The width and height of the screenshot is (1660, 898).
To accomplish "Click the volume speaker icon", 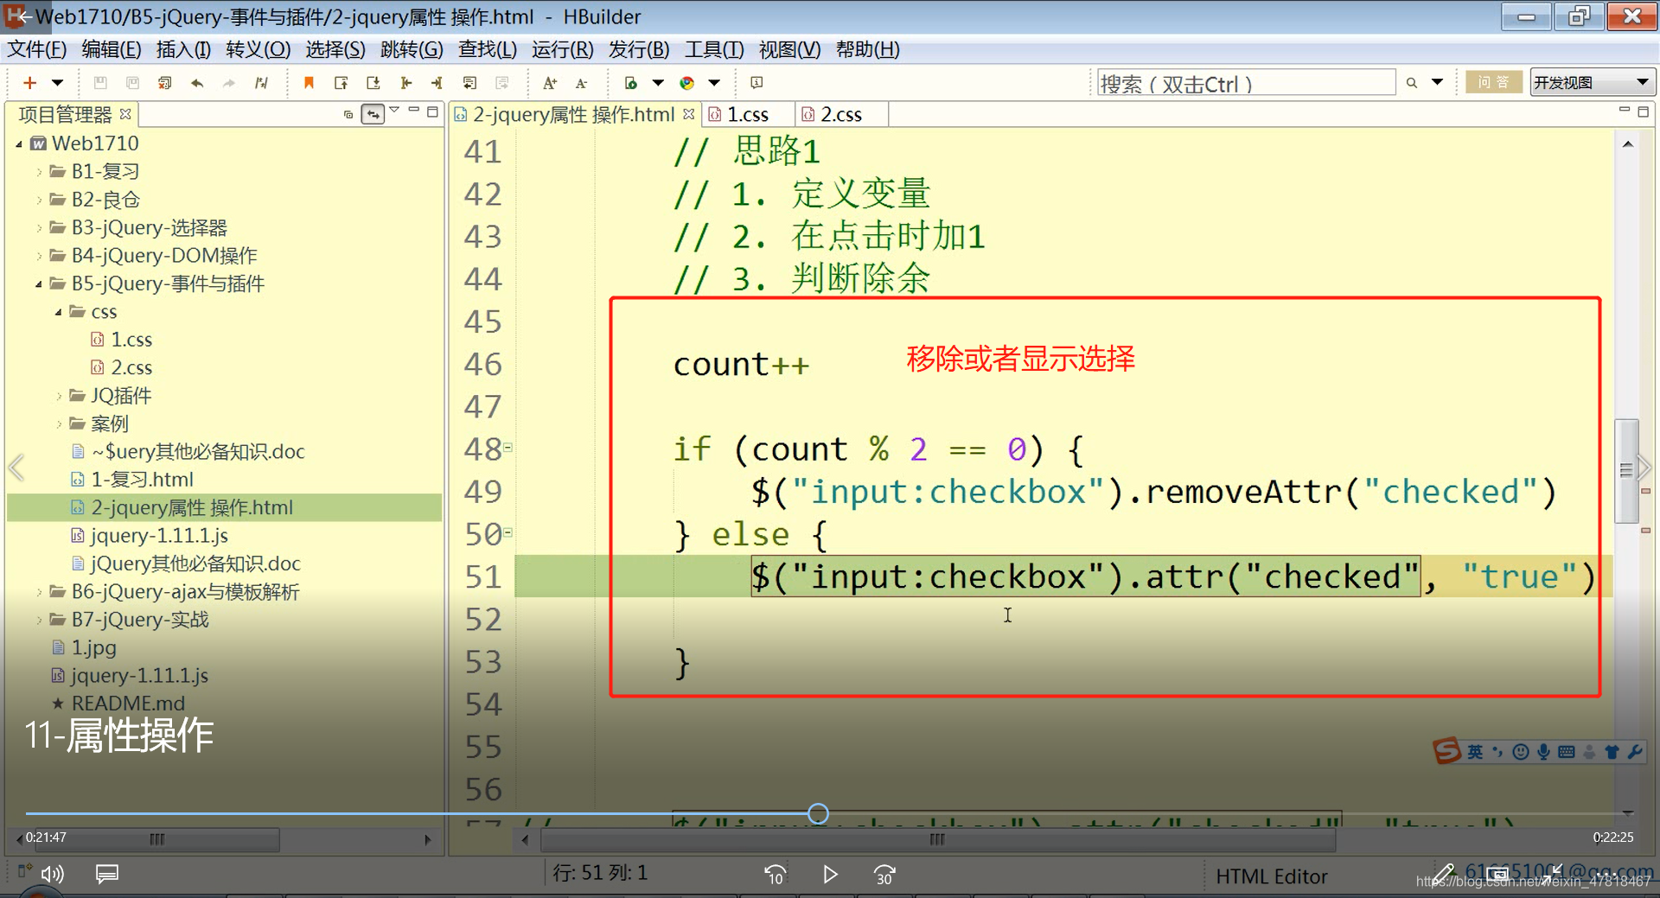I will point(52,875).
